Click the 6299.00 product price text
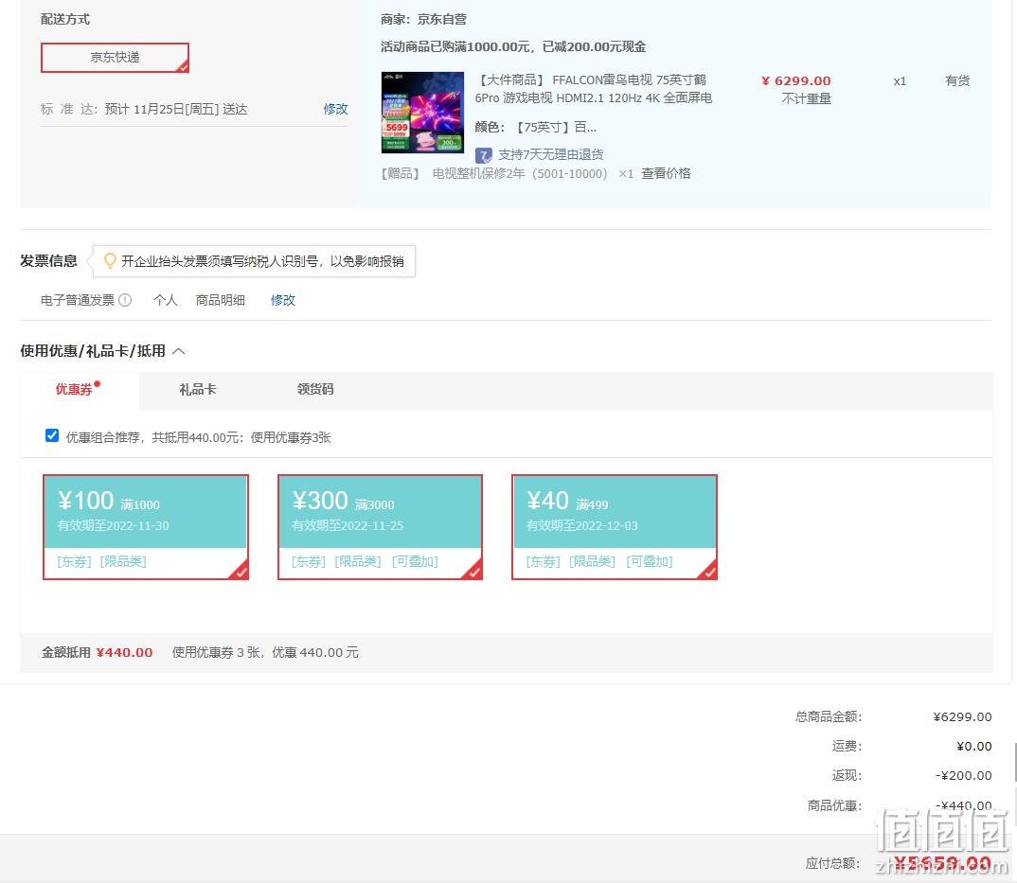This screenshot has width=1017, height=883. [795, 81]
